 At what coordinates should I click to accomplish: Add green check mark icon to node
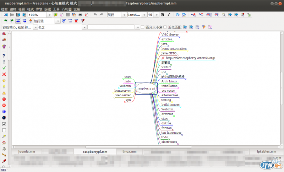click(4, 68)
